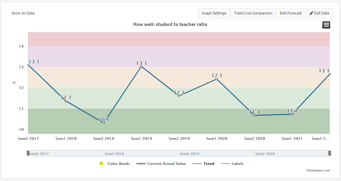
Task: Click the Edit Forecast button
Action: (291, 13)
